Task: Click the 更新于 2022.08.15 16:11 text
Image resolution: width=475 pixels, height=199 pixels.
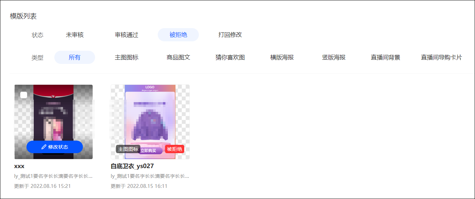Action: pyautogui.click(x=139, y=186)
